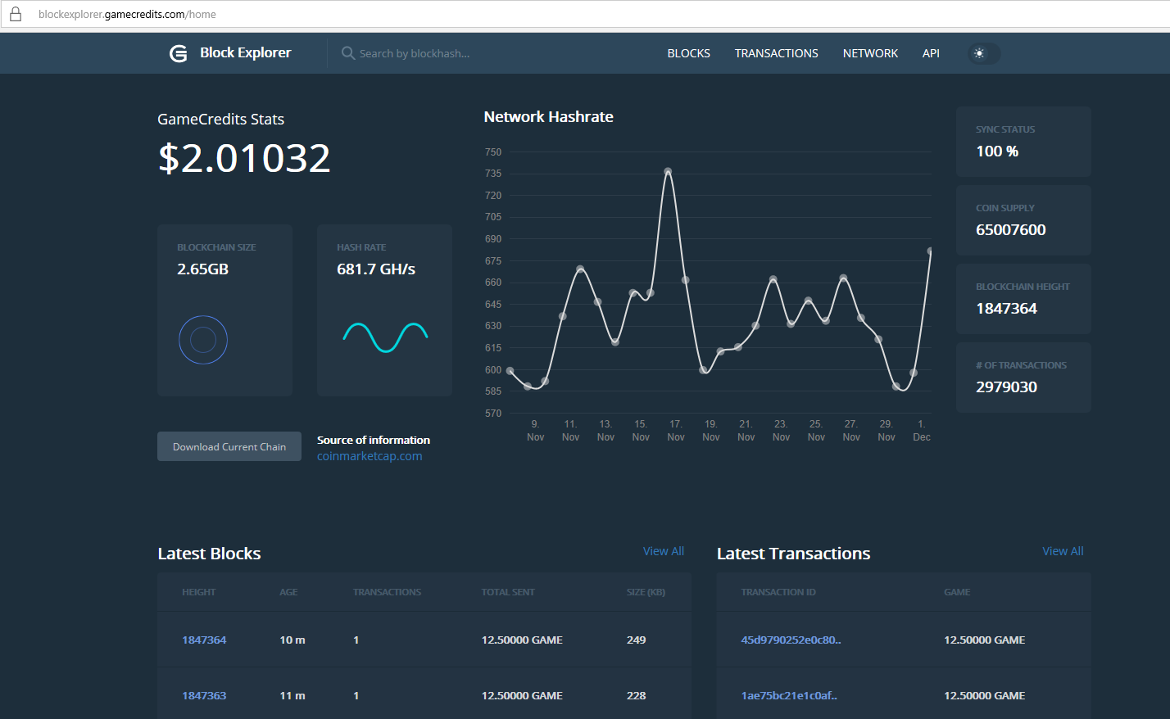Click the hashrate peak point at 17 Nov
This screenshot has width=1170, height=719.
668,172
